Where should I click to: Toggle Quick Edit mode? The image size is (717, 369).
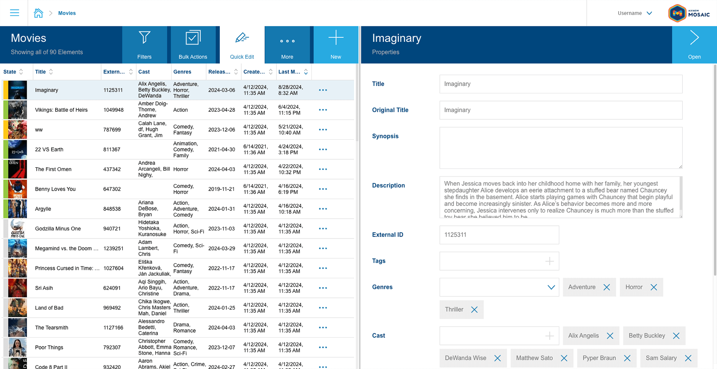(242, 45)
